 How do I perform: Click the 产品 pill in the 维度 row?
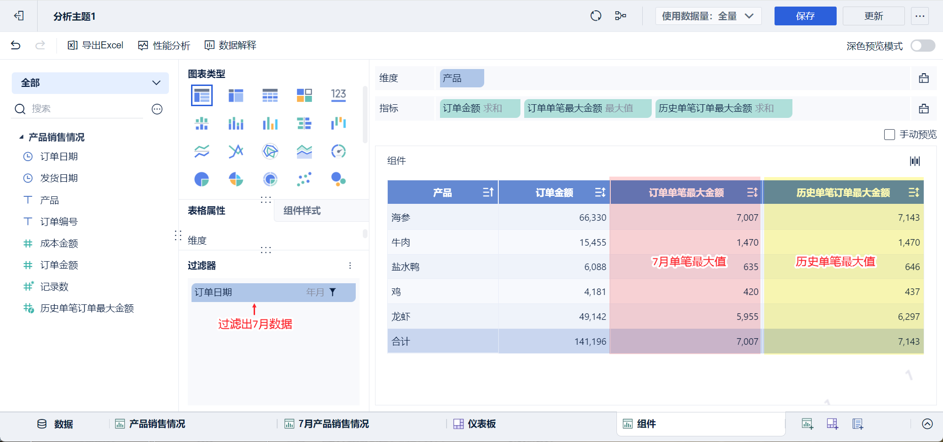[462, 78]
